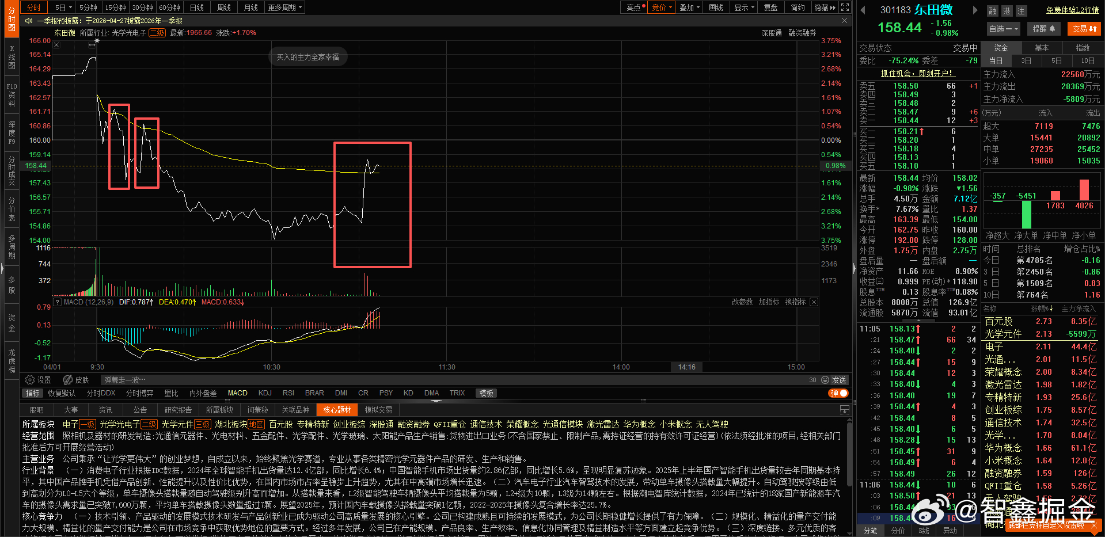Go to the previous stock arrow
Viewport: 1105px width, 537px height.
point(863,10)
